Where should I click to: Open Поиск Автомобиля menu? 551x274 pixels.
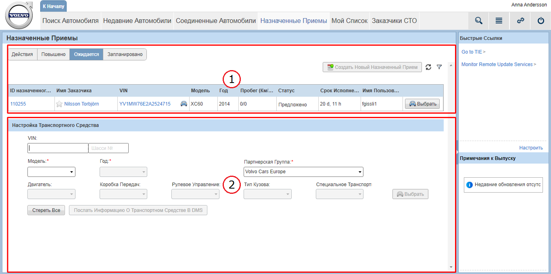pyautogui.click(x=71, y=21)
